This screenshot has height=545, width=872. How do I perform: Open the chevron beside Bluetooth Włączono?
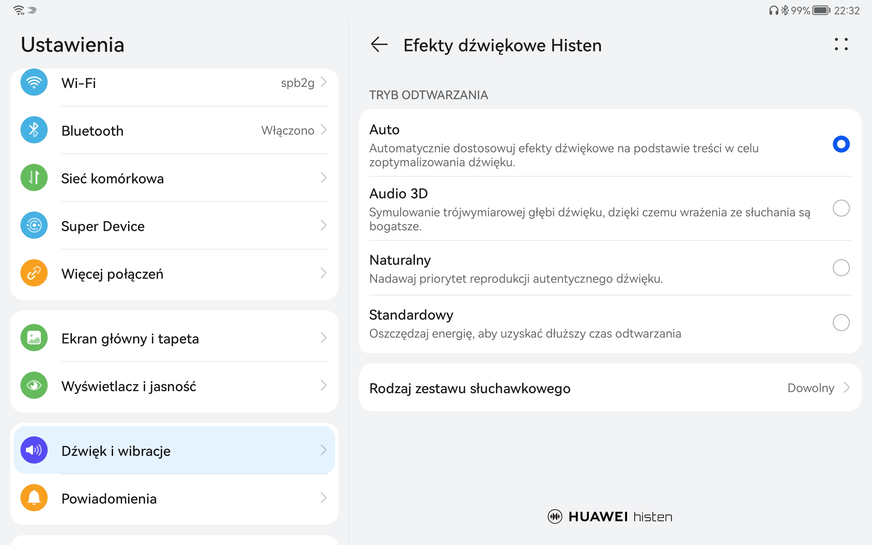click(x=323, y=130)
